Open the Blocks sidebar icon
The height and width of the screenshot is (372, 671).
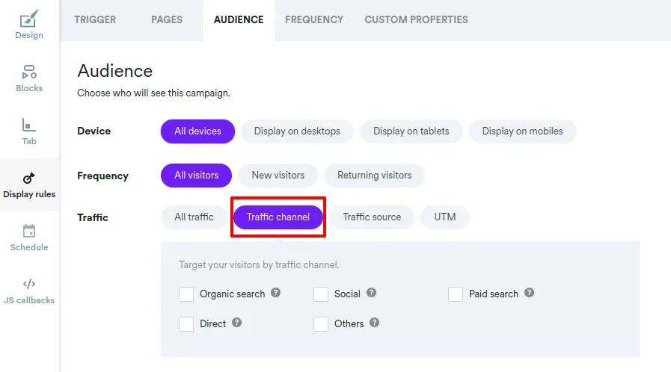(29, 78)
